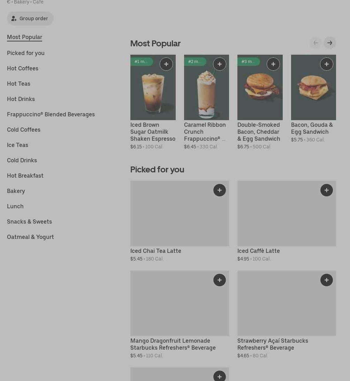Image resolution: width=350 pixels, height=381 pixels.
Task: Go to Cold Coffees section
Action: (24, 130)
